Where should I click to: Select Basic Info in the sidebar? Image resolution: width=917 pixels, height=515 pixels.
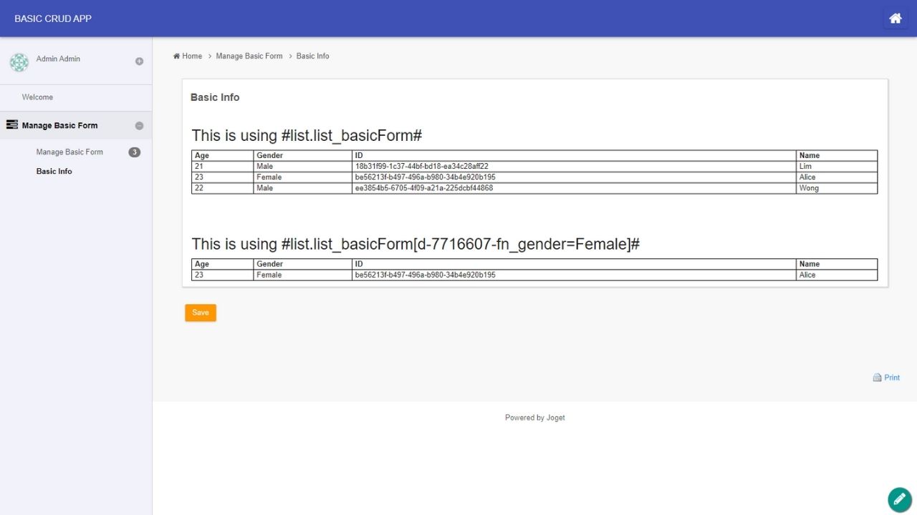[x=54, y=172]
